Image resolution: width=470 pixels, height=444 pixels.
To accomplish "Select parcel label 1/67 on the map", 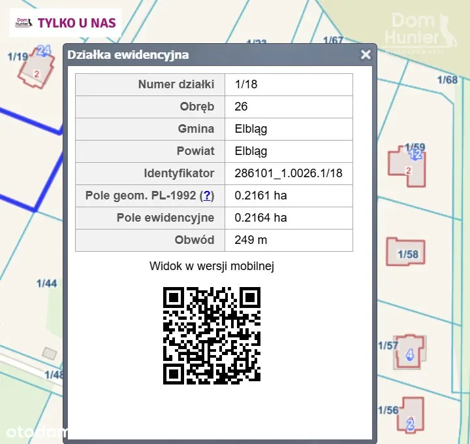I will 333,41.
